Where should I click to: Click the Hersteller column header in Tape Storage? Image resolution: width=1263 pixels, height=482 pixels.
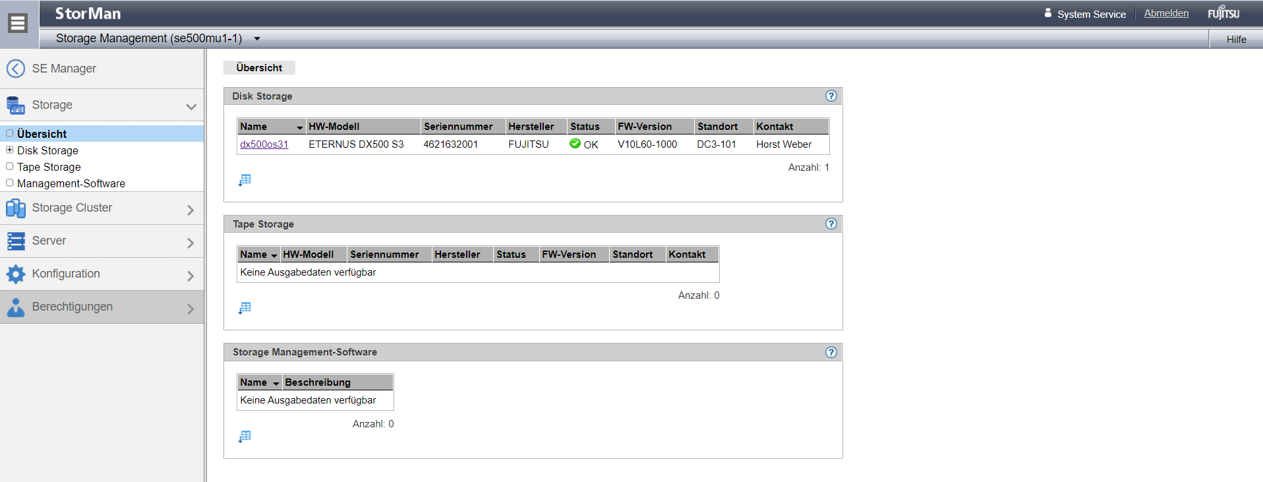462,254
